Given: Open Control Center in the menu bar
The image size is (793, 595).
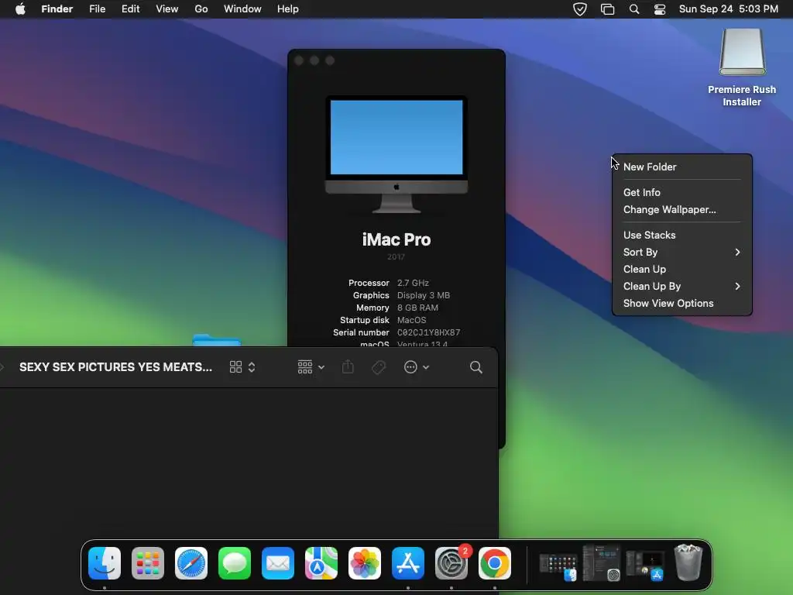Looking at the screenshot, I should [660, 9].
